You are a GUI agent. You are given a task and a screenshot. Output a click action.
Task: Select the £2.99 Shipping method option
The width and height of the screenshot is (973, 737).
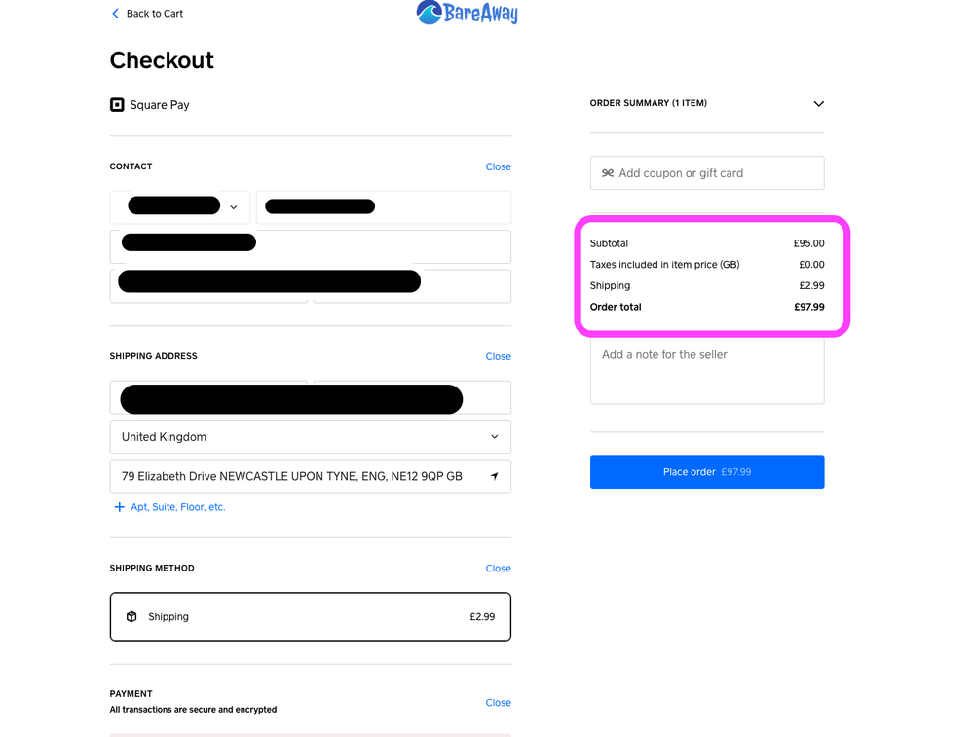pos(310,617)
